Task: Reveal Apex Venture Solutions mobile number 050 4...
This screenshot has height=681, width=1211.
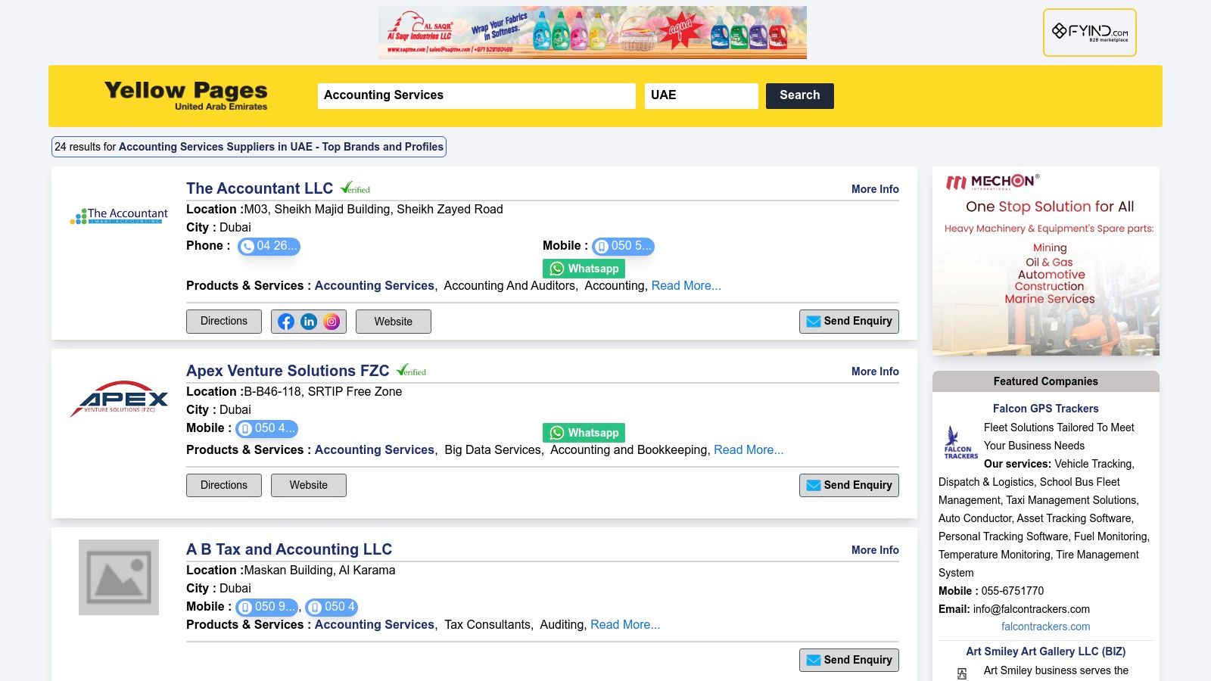Action: [x=266, y=428]
